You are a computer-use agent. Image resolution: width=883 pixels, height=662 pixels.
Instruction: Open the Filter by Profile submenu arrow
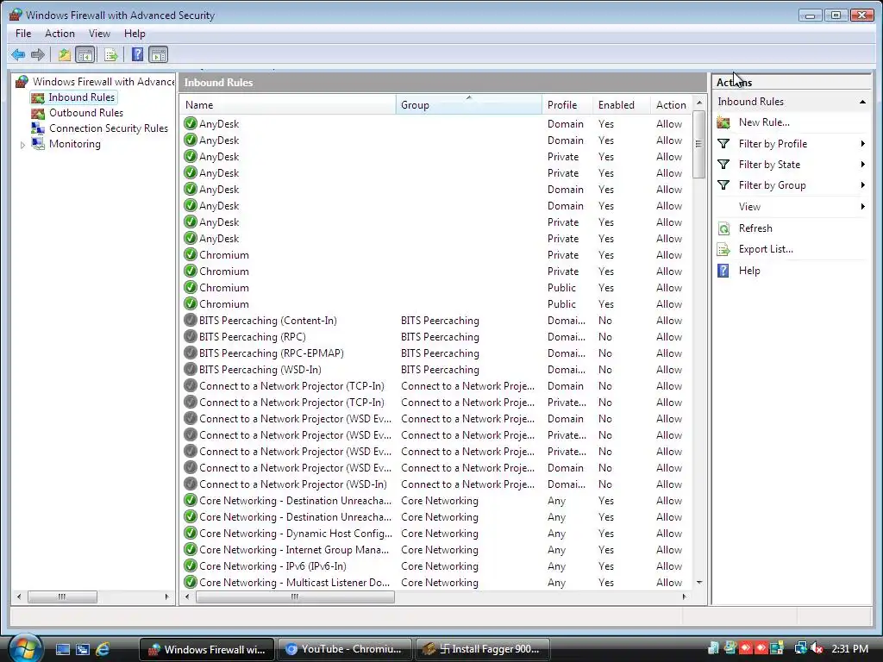pos(862,144)
